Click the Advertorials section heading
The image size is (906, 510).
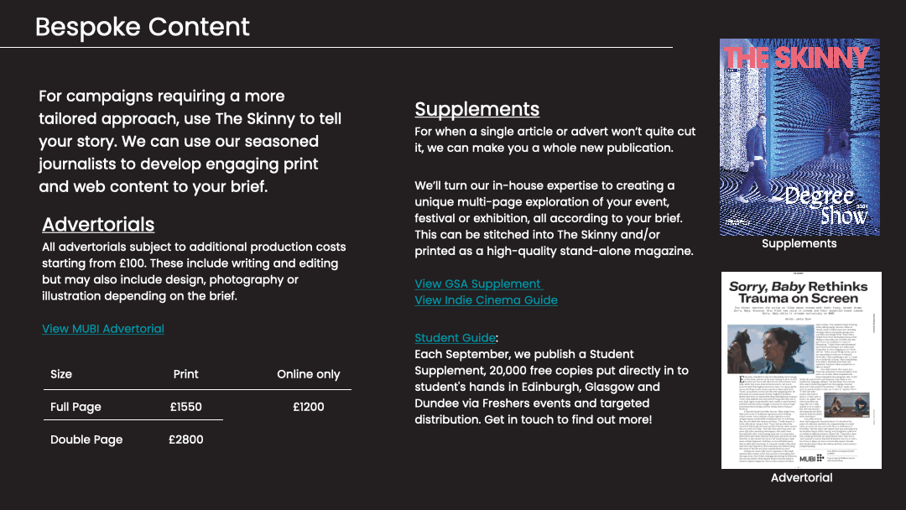(x=98, y=225)
